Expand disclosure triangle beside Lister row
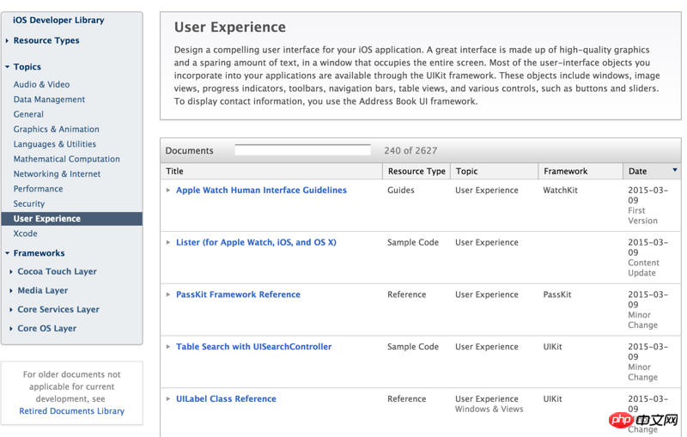The image size is (687, 437). click(x=168, y=243)
